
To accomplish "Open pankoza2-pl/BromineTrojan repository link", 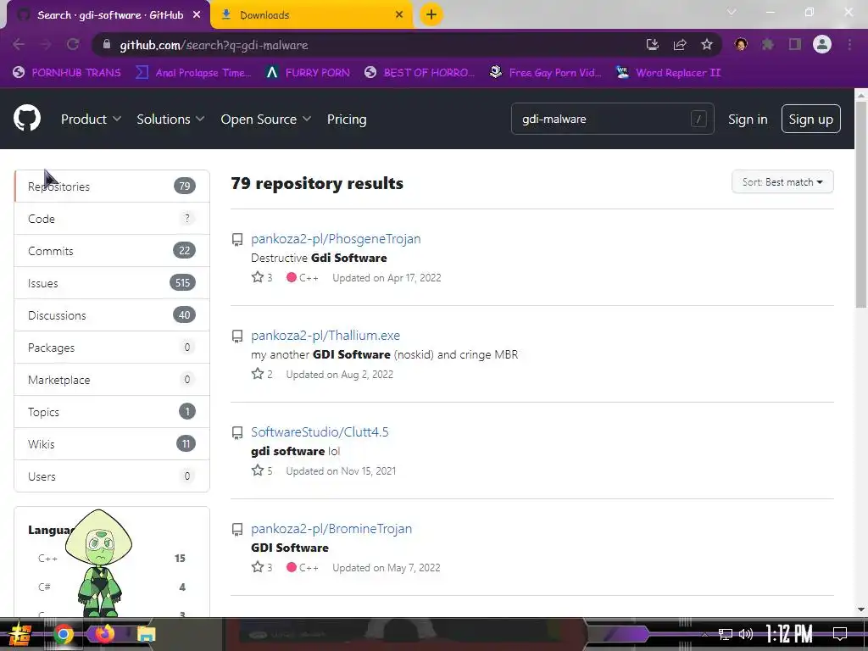I will coord(331,529).
